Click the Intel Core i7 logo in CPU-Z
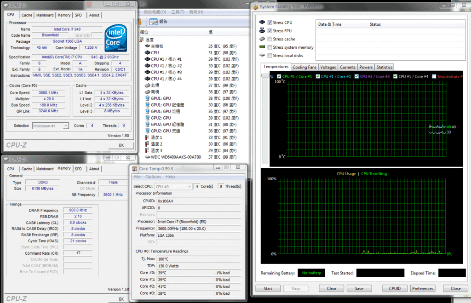Screen dimensions: 471x303 tap(115, 38)
